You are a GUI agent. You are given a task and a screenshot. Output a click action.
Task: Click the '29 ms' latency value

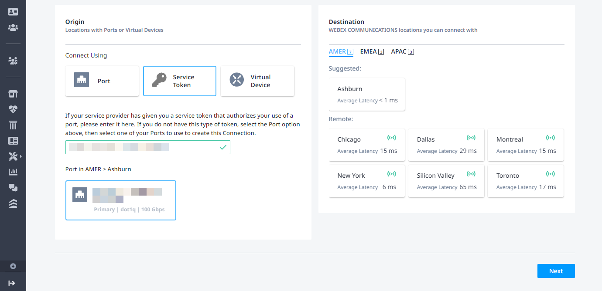(468, 151)
